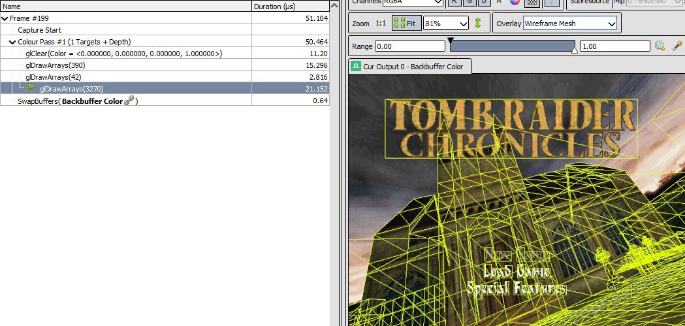This screenshot has width=685, height=326.
Task: Collapse the Frame #199 tree node
Action: [x=5, y=18]
